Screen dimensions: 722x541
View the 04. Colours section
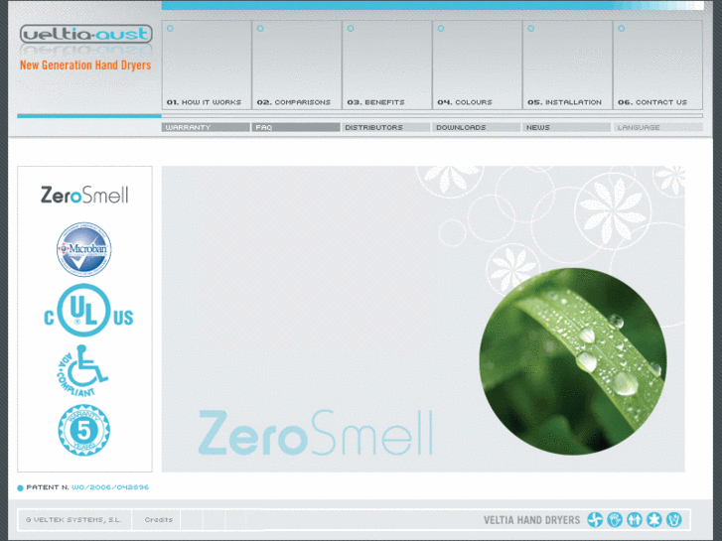[477, 65]
